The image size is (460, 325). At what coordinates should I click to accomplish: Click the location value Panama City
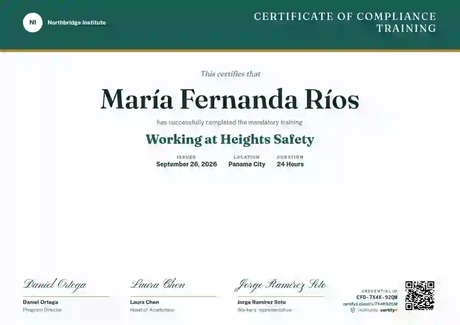pos(247,164)
